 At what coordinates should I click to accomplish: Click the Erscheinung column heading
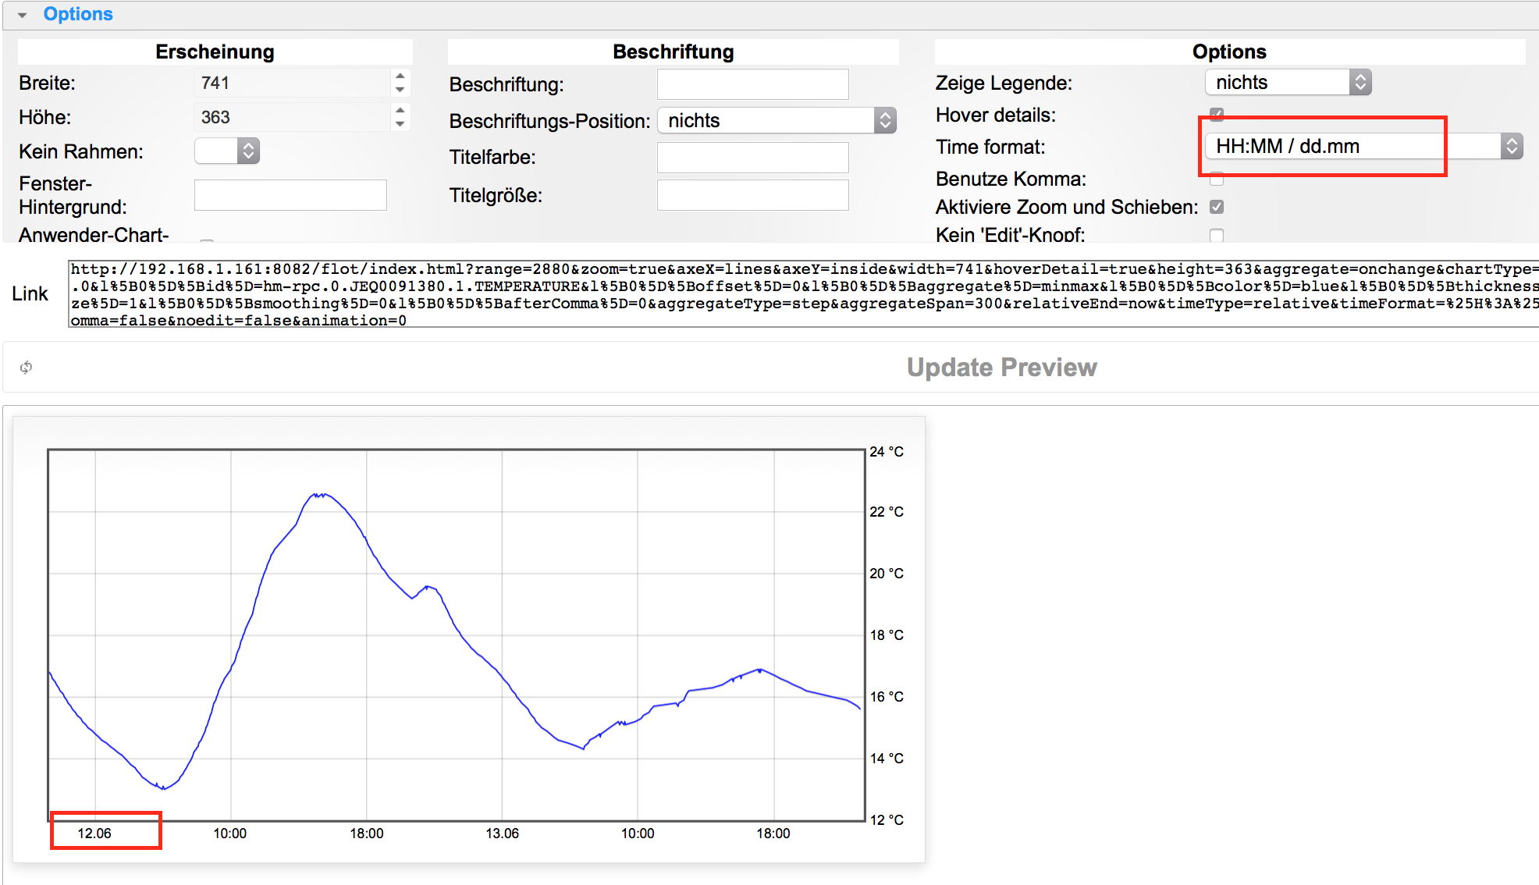coord(215,52)
